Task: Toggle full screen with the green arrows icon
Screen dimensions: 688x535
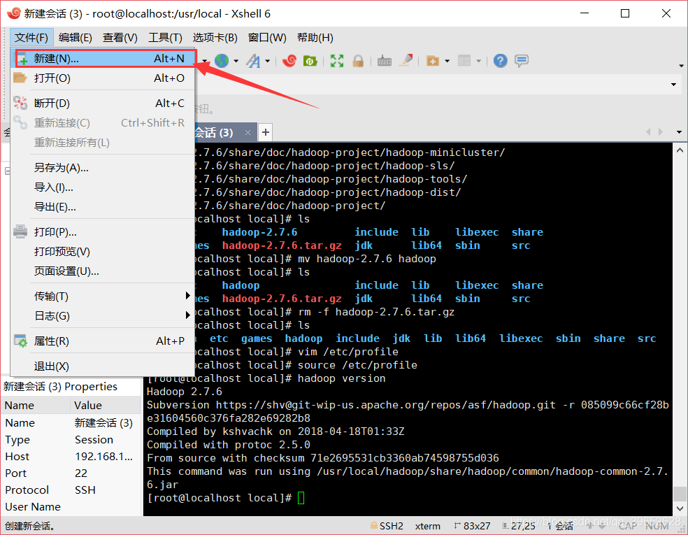Action: [337, 61]
